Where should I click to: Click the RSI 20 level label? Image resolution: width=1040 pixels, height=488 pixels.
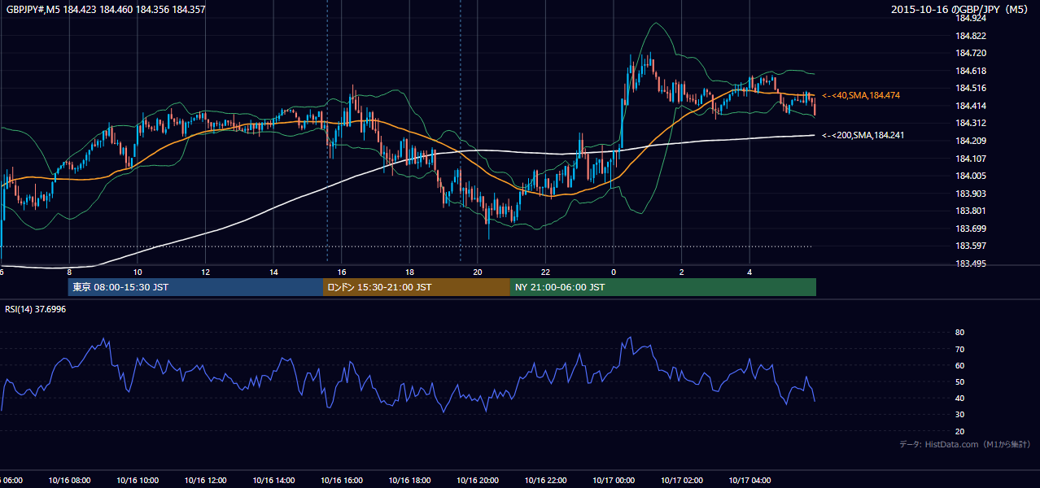tap(959, 431)
